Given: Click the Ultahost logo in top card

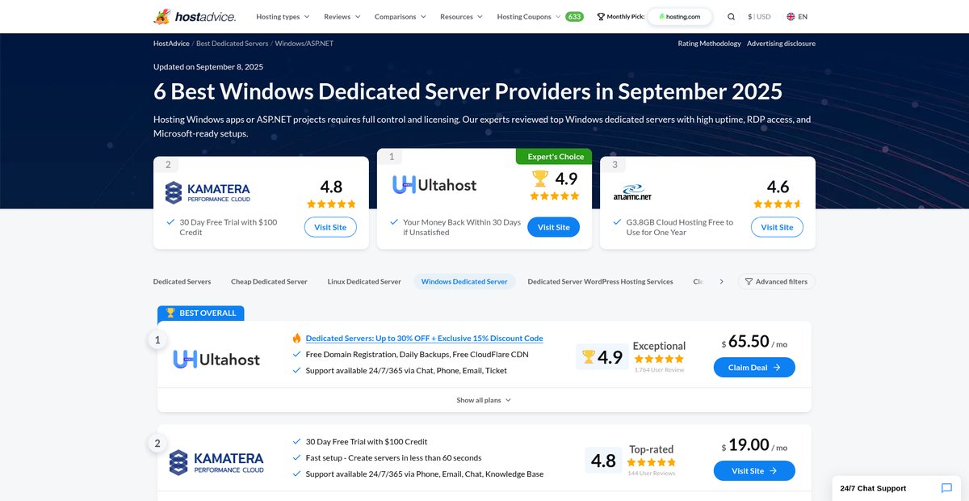Looking at the screenshot, I should pos(434,184).
